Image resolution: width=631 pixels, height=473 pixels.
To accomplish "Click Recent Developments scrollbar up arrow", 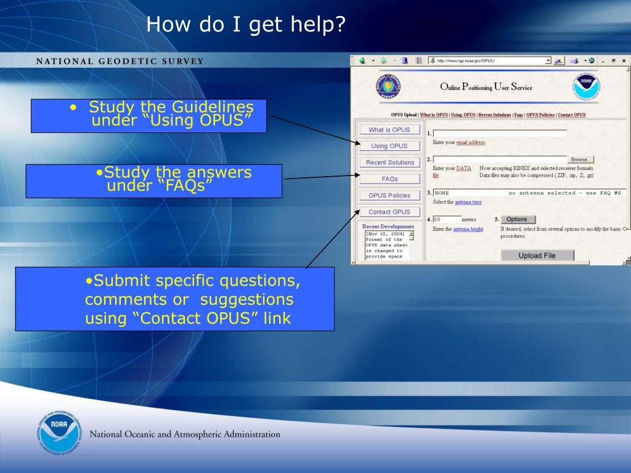I will pos(411,233).
